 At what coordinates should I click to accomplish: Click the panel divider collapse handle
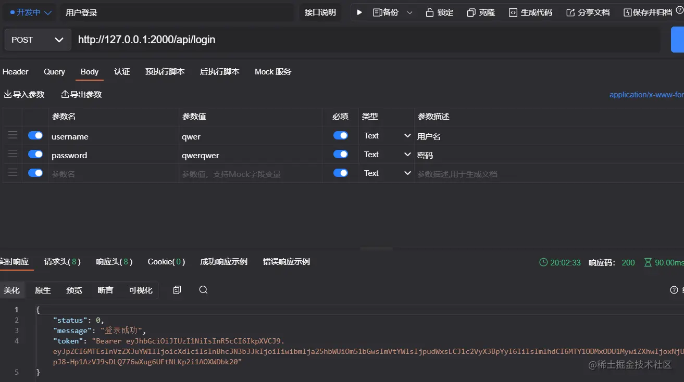(x=376, y=249)
